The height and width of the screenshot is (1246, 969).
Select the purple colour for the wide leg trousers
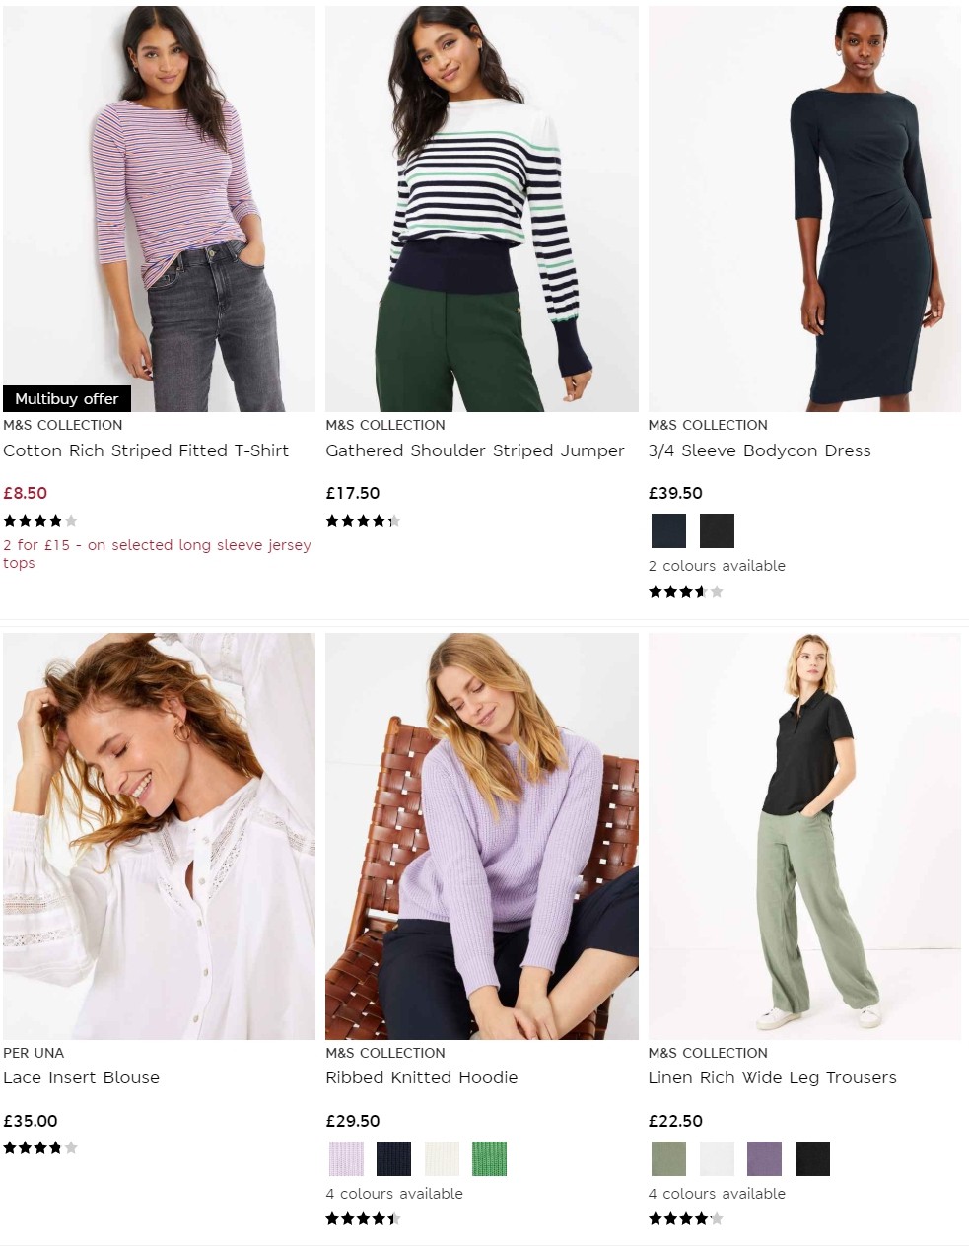tap(764, 1158)
